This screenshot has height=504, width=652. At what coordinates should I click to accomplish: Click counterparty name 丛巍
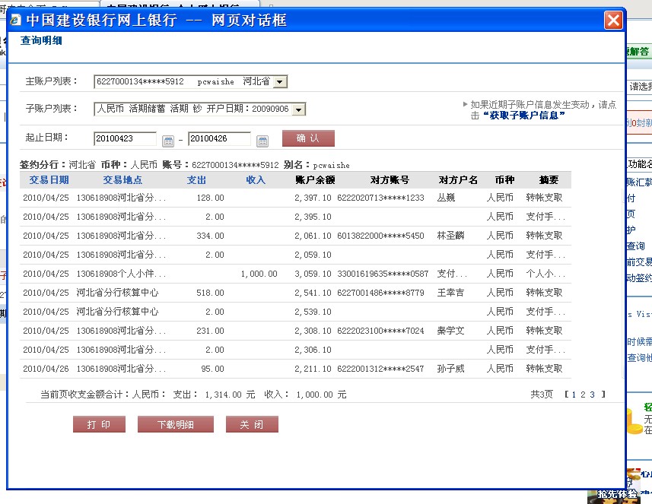pyautogui.click(x=446, y=198)
